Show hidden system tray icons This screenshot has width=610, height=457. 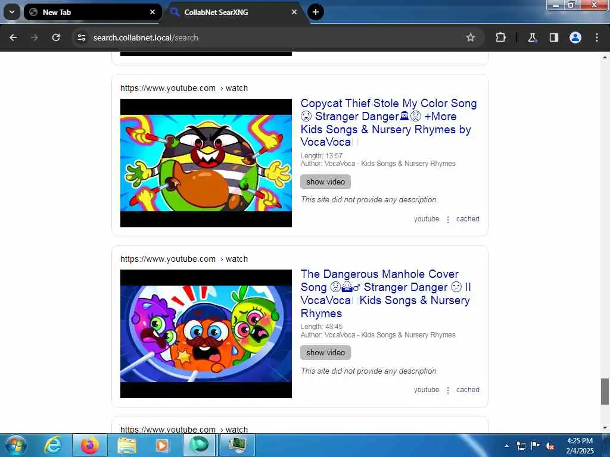(x=506, y=446)
